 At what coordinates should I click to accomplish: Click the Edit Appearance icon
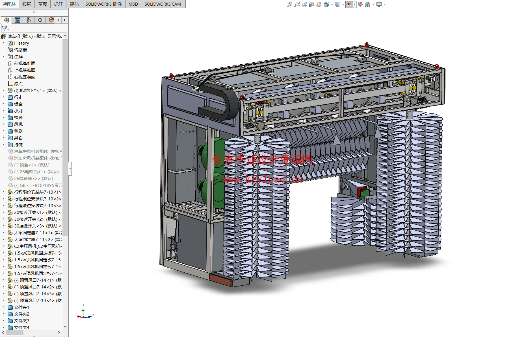click(360, 5)
